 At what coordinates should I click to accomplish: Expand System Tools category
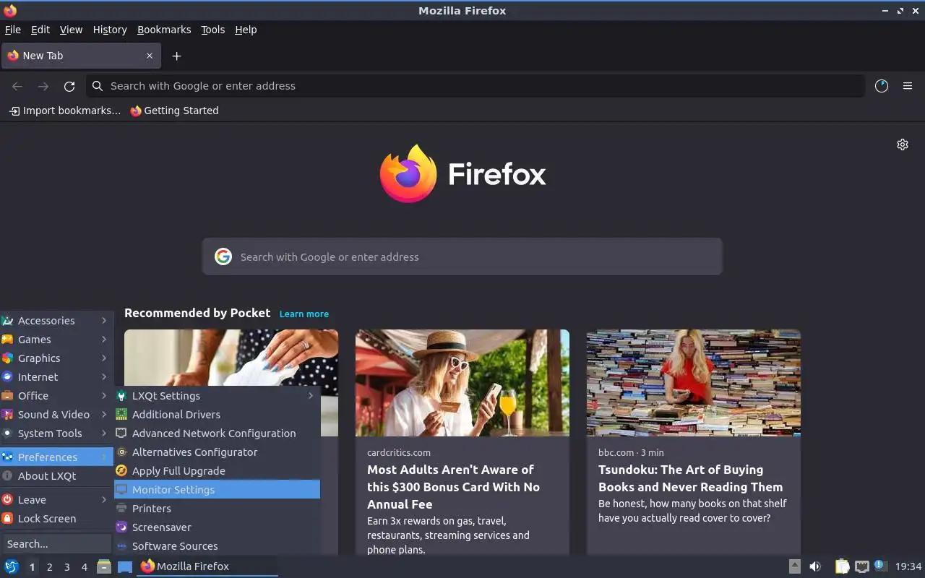tap(56, 433)
